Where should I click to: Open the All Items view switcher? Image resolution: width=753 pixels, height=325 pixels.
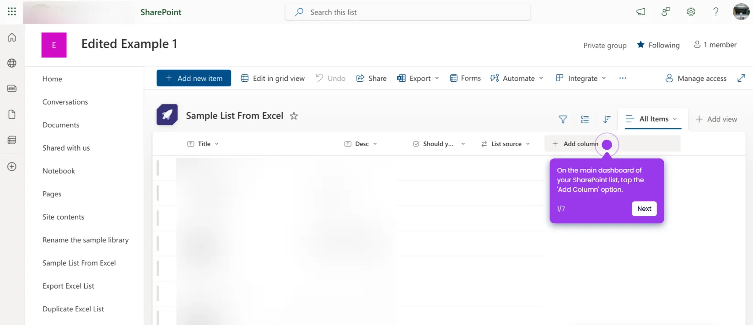(653, 119)
